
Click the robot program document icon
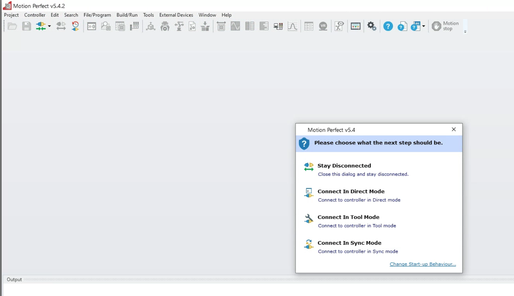tap(192, 26)
